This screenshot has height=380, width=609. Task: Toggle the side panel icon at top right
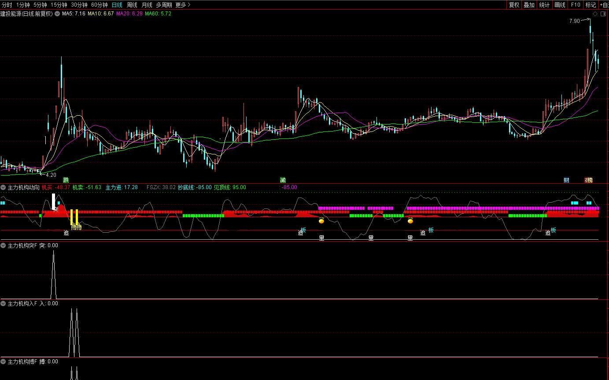(603, 14)
